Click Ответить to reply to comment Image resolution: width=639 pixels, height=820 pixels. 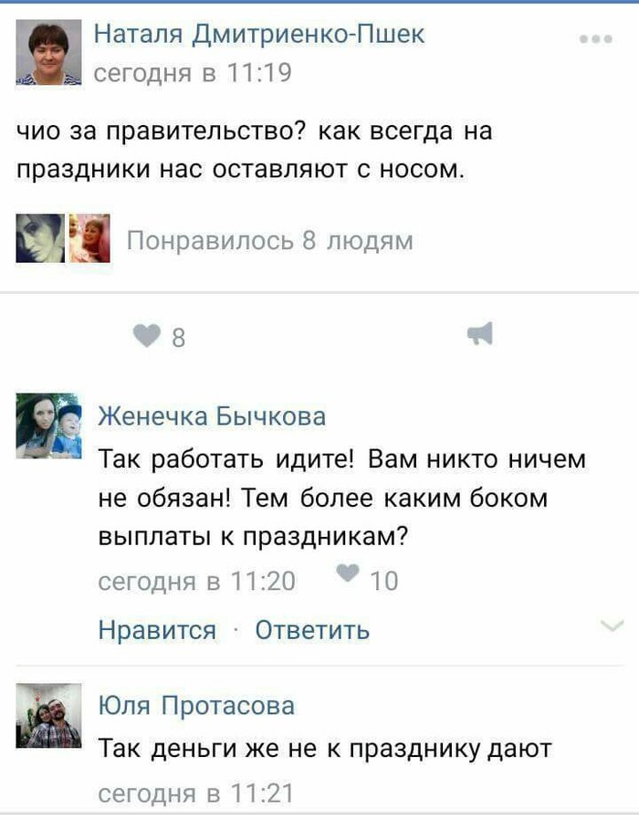[312, 630]
